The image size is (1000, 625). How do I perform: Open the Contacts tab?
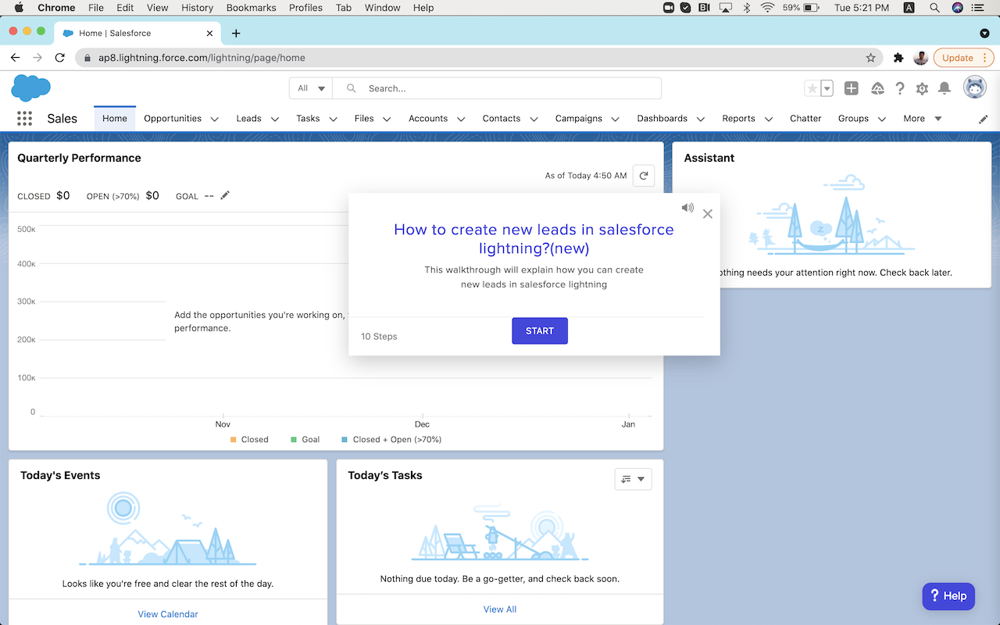(502, 119)
